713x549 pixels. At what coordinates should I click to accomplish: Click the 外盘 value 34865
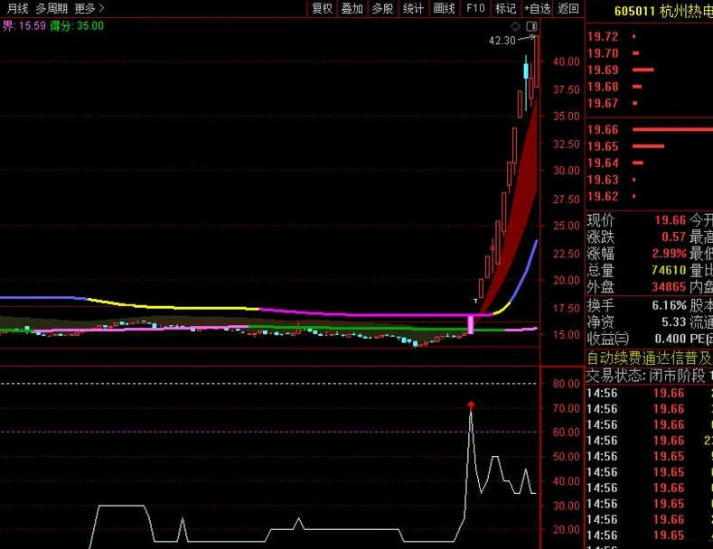click(669, 287)
